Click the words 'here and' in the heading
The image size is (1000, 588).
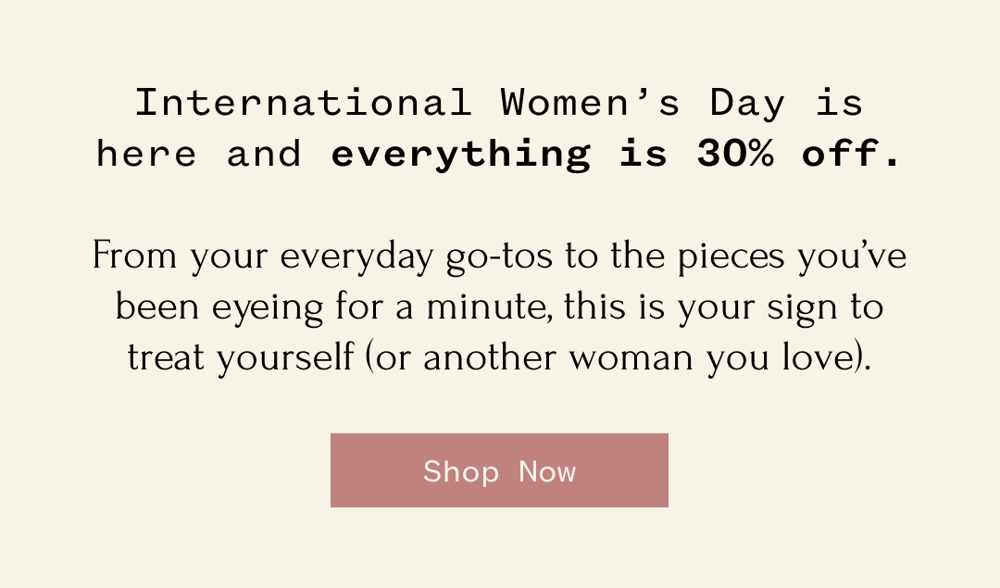tap(199, 155)
